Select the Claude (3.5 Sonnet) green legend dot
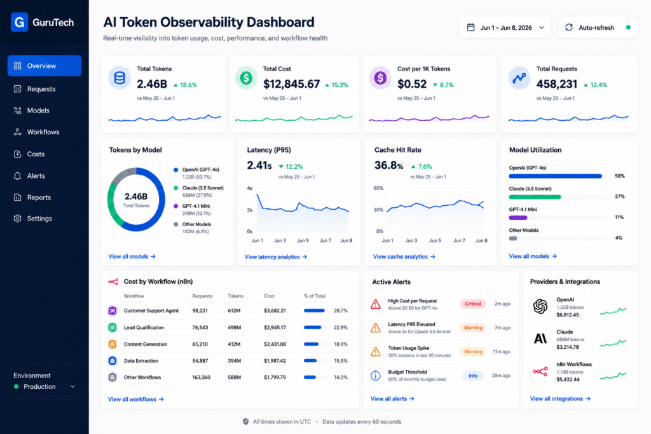 point(176,188)
